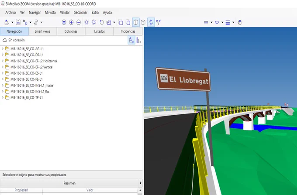Viewport: 297px width, 195px height.
Task: Click the arrow right of Resumen
Action: click(141, 183)
